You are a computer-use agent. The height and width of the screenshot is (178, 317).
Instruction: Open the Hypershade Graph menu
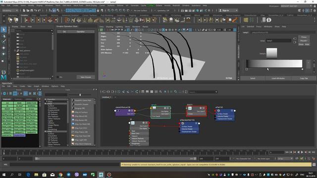pos(36,86)
